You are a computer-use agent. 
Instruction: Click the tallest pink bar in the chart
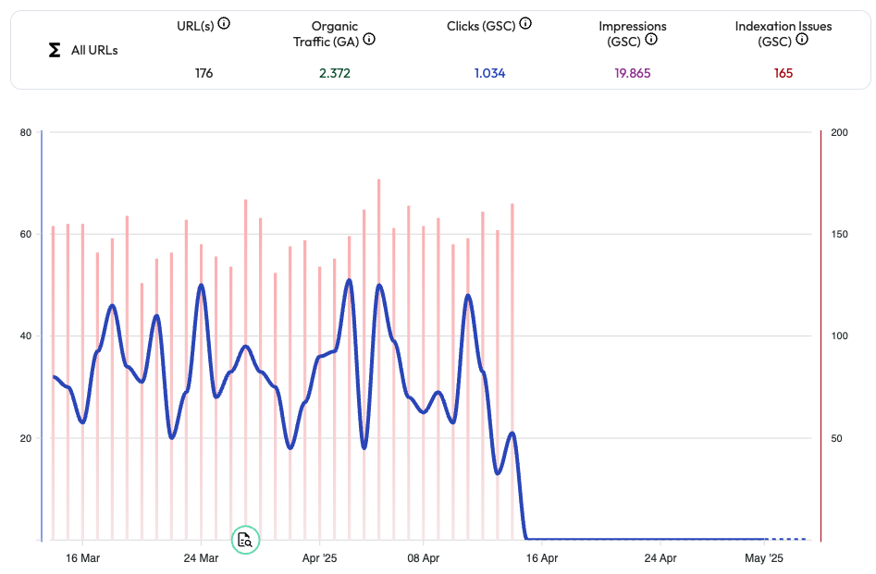click(x=379, y=360)
